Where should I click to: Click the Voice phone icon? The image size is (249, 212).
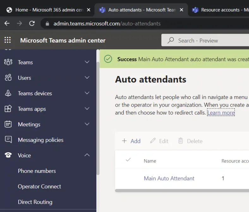coord(8,155)
